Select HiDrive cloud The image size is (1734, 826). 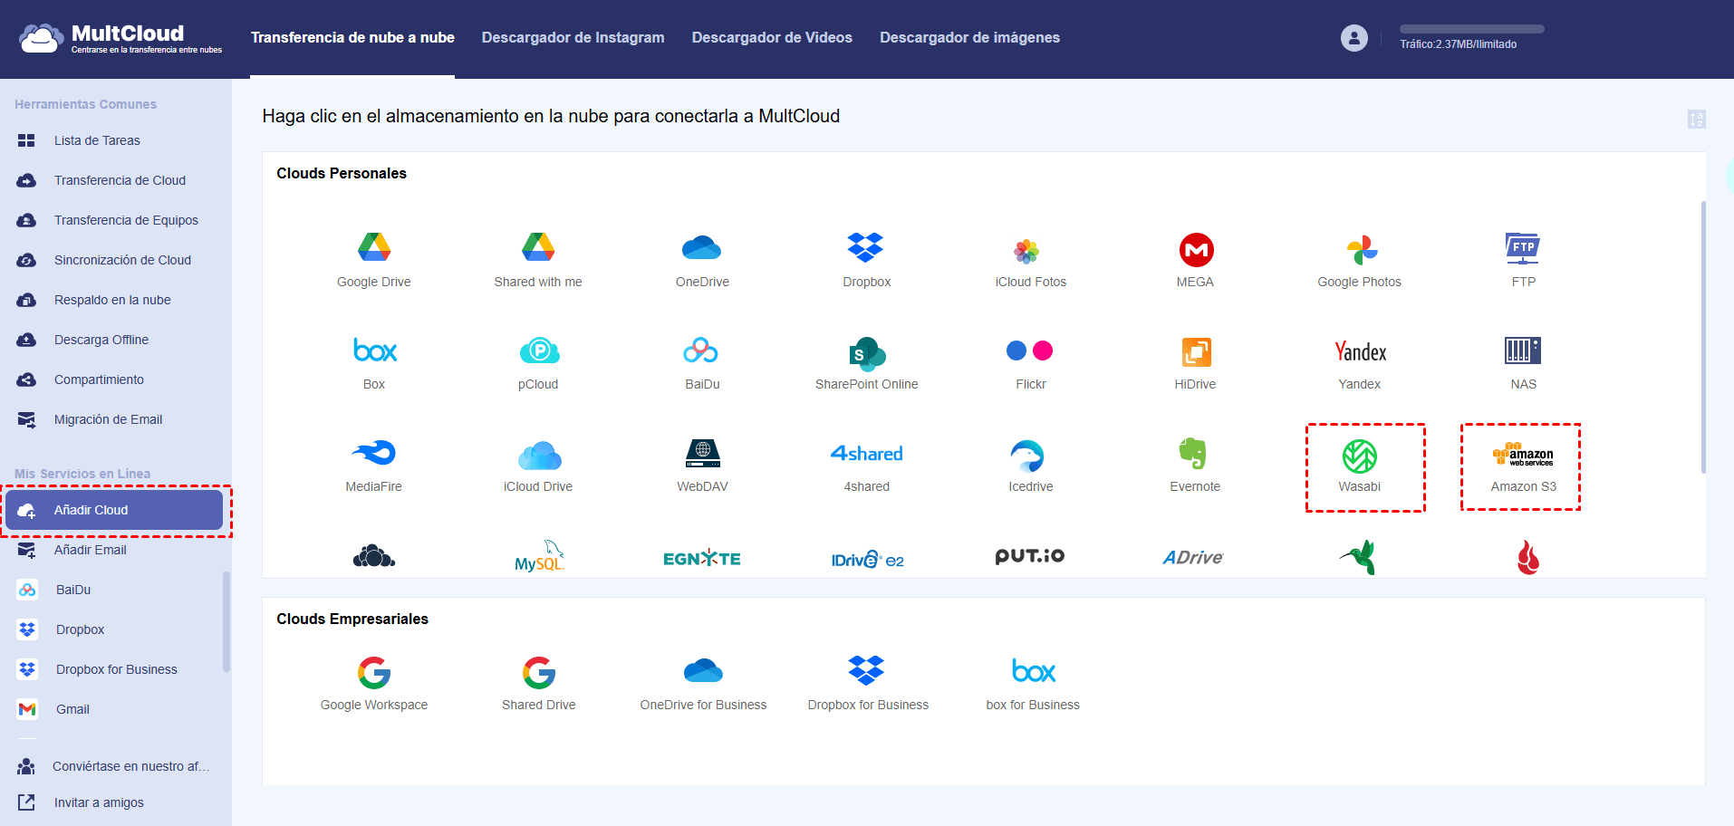pyautogui.click(x=1196, y=362)
